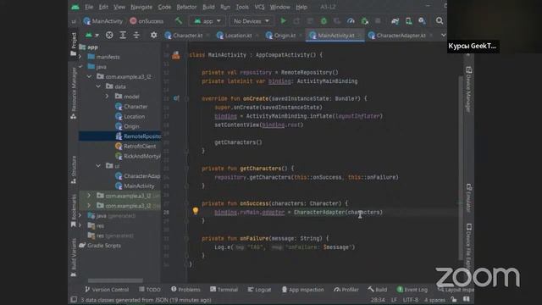This screenshot has width=542, height=305.
Task: Collapse the ui package
Action: (98, 166)
